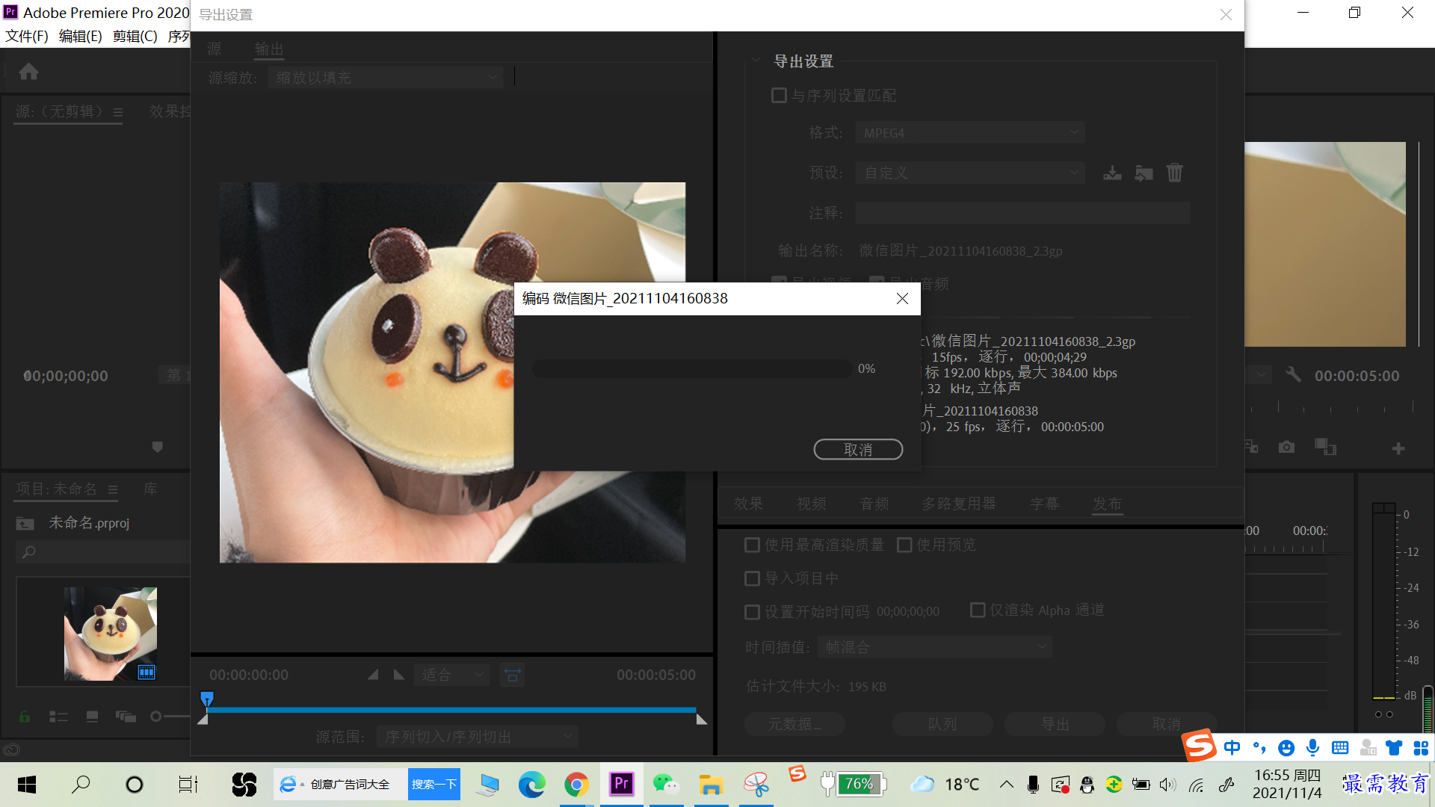The width and height of the screenshot is (1435, 807).
Task: Open Google Chrome from taskbar
Action: (x=576, y=785)
